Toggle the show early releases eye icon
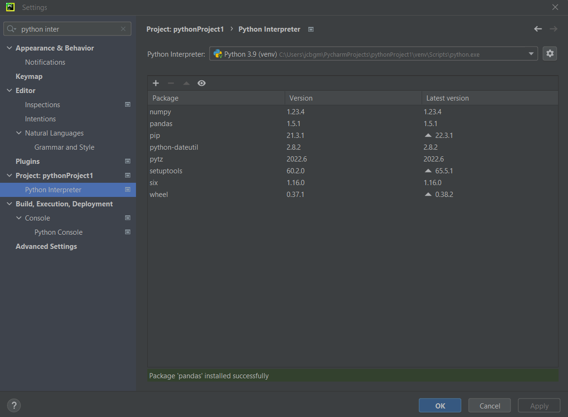The height and width of the screenshot is (417, 568). [202, 83]
